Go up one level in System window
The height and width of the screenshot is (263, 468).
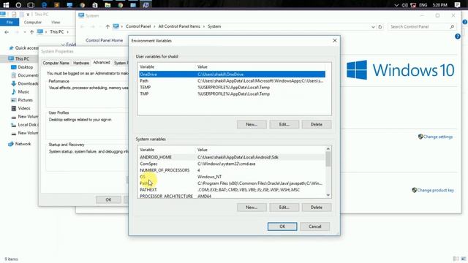(x=107, y=26)
